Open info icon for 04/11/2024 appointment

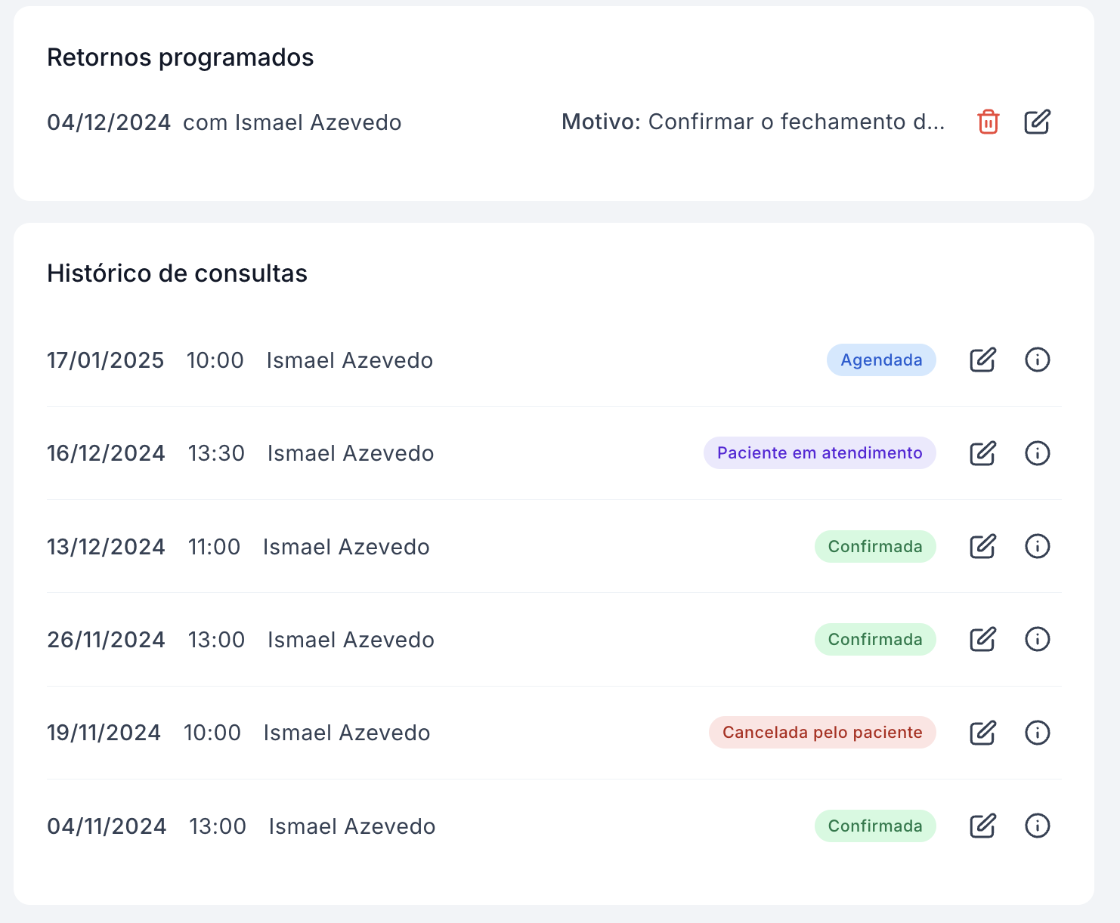[x=1037, y=826]
